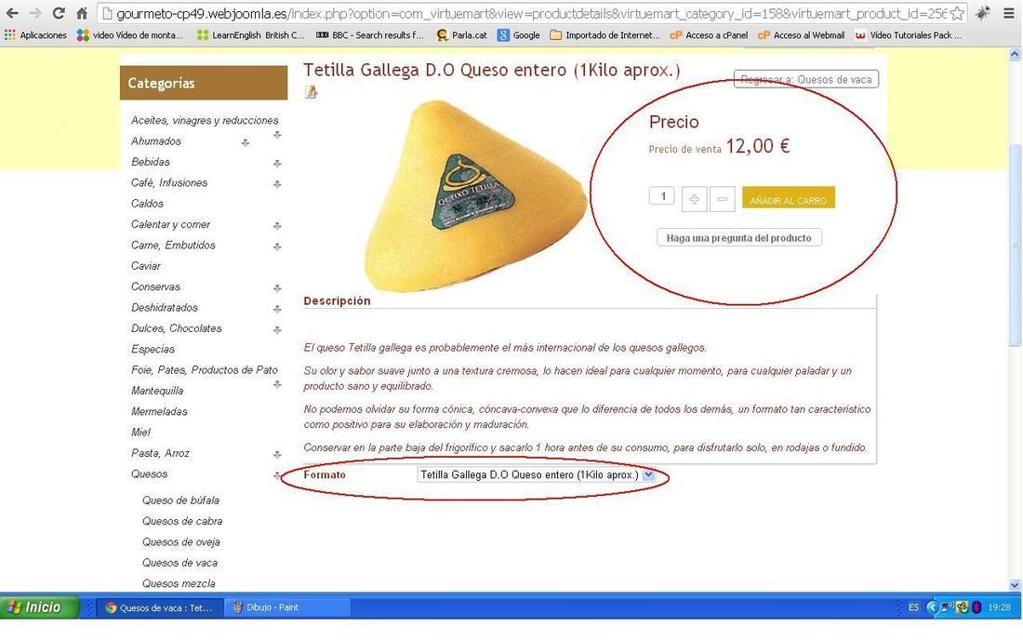Go to the browser home page icon
The height and width of the screenshot is (640, 1023).
pos(82,12)
